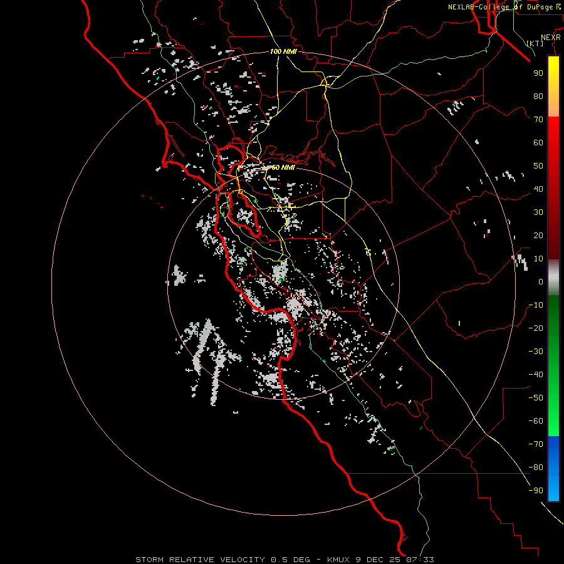564x564 pixels.
Task: Click the 90 value on velocity scale
Action: coord(538,73)
